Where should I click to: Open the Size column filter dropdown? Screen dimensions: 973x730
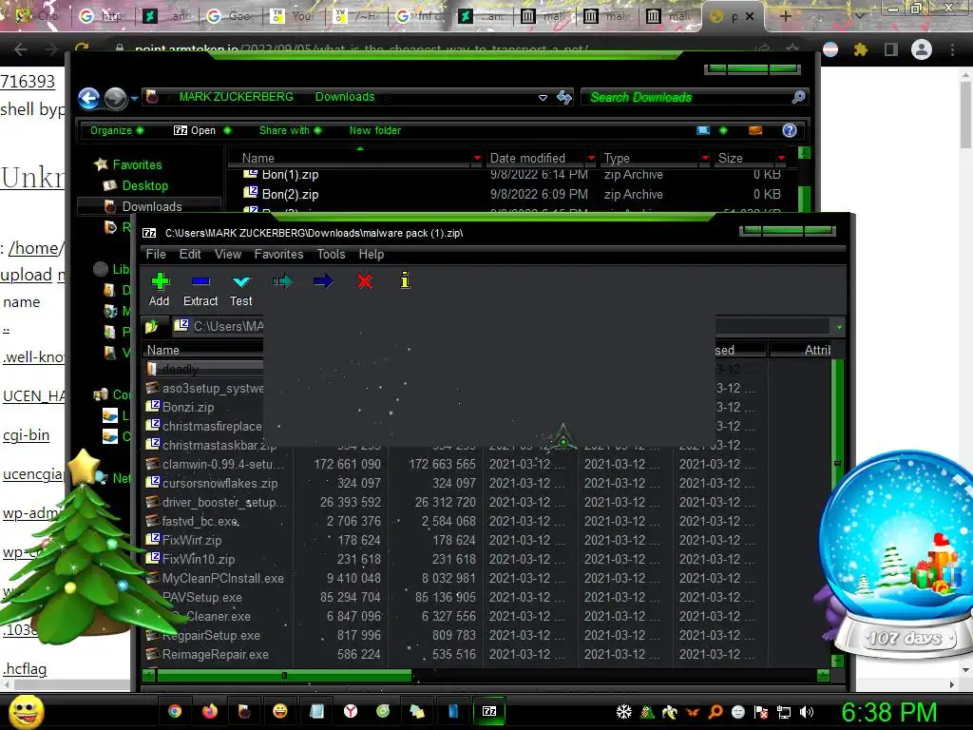click(x=781, y=159)
